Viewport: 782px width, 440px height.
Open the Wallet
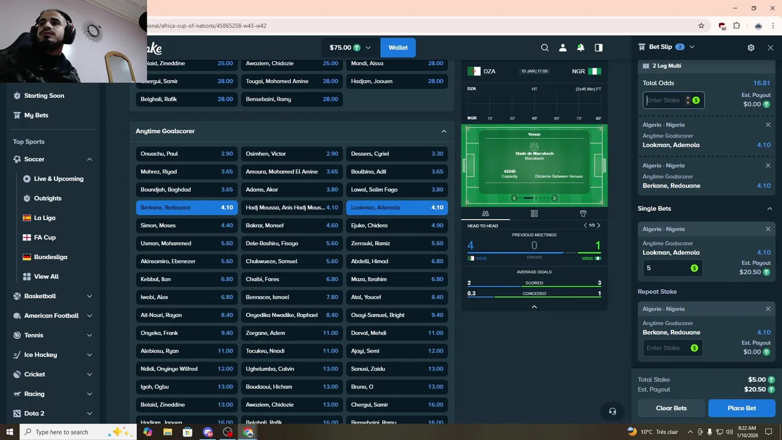tap(398, 48)
